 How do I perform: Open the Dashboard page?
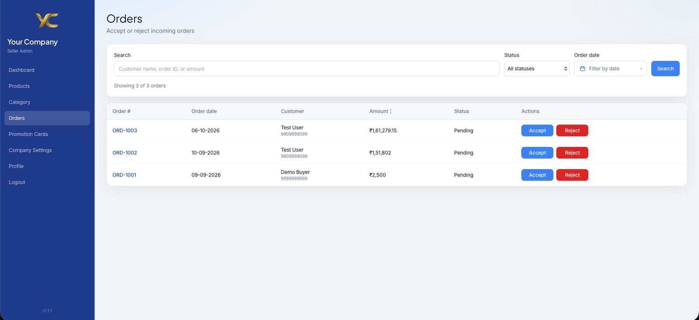click(47, 70)
